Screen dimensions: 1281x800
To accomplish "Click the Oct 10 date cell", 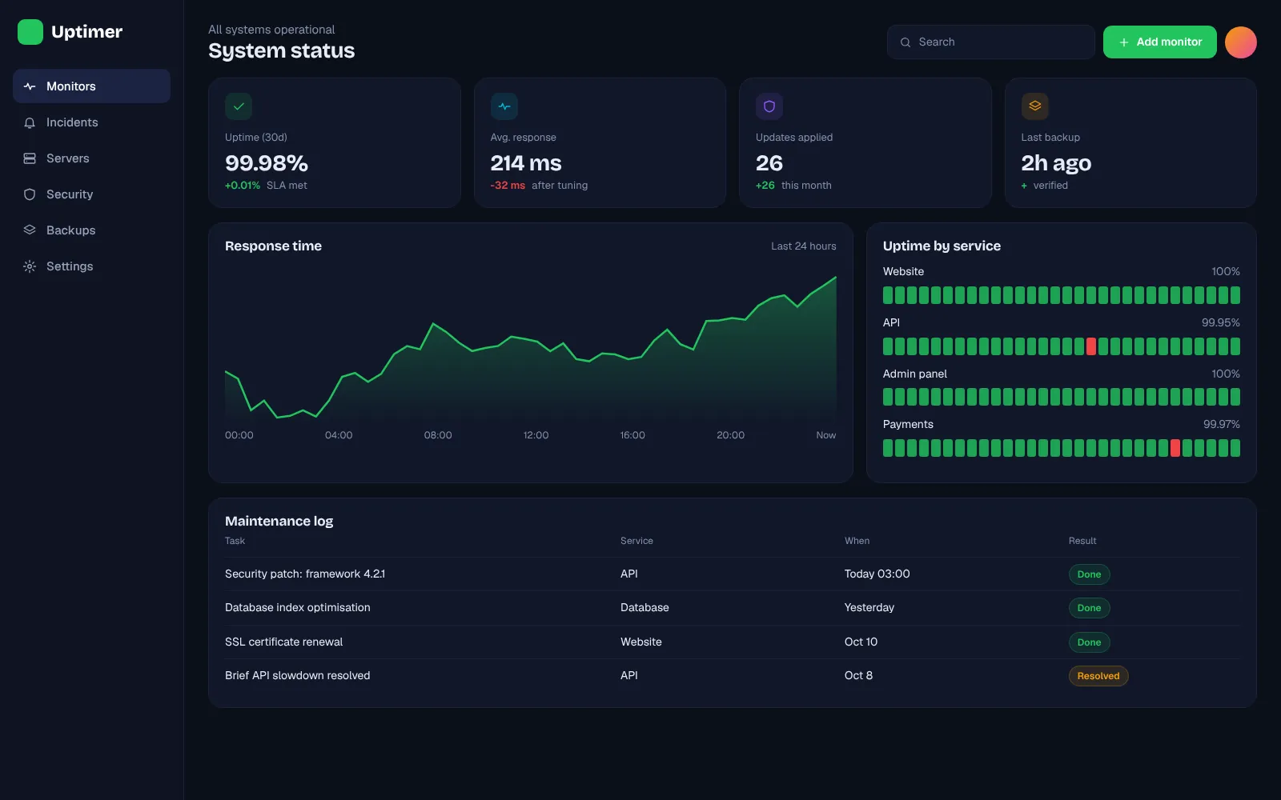I will (x=861, y=642).
